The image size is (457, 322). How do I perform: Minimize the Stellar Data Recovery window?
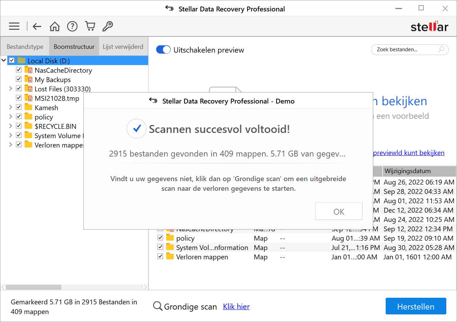[x=399, y=8]
